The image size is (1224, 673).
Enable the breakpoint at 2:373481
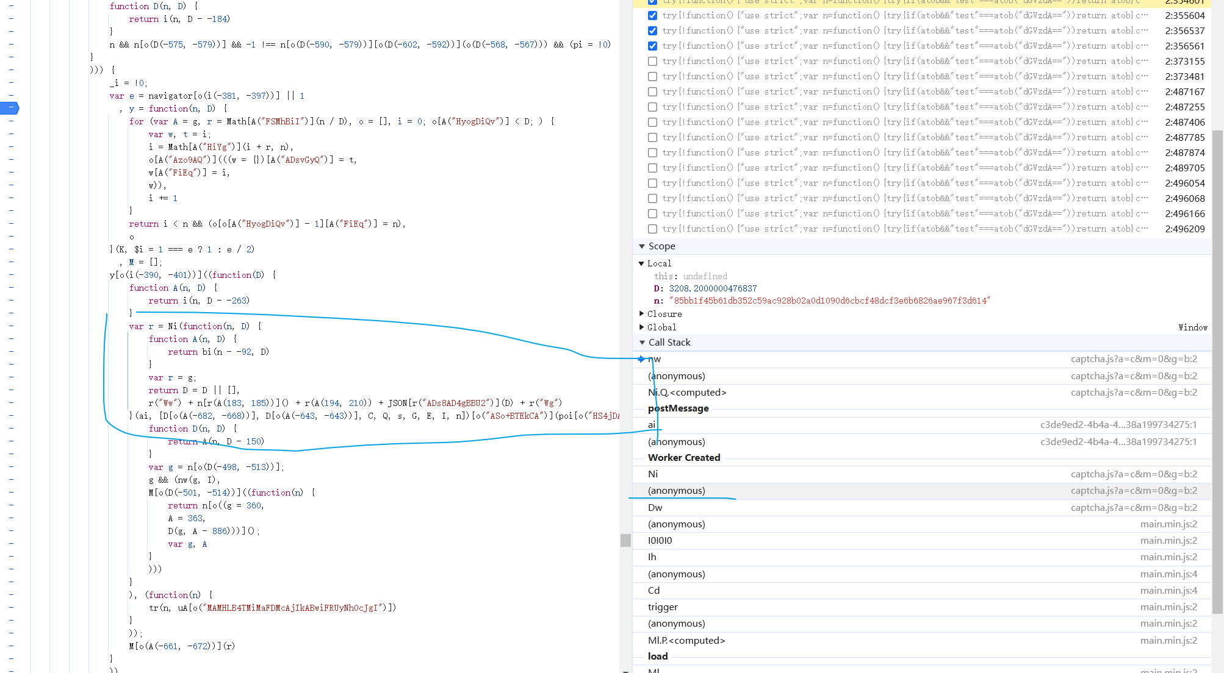[652, 76]
